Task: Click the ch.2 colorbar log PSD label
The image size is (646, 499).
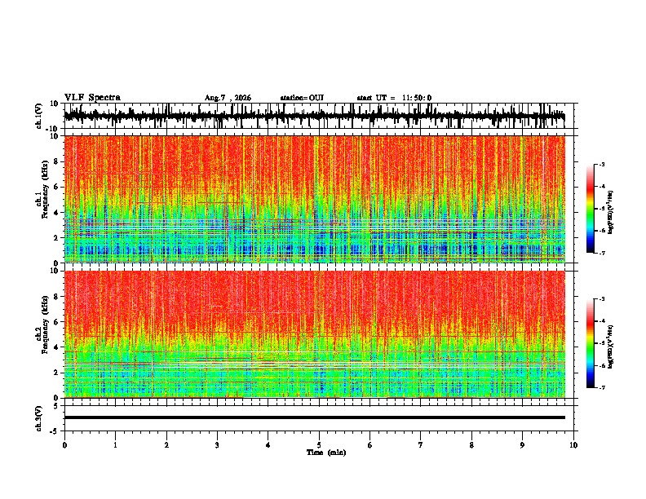Action: pyautogui.click(x=610, y=347)
